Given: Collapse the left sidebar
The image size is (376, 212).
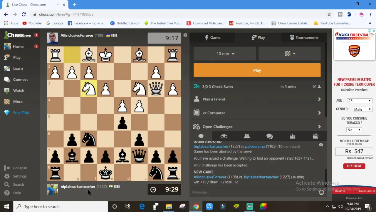Looking at the screenshot, I should point(20,168).
